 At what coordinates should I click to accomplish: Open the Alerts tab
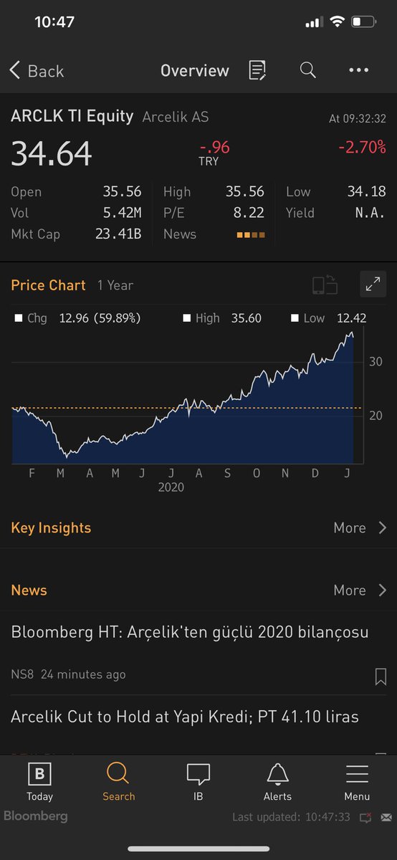(277, 783)
